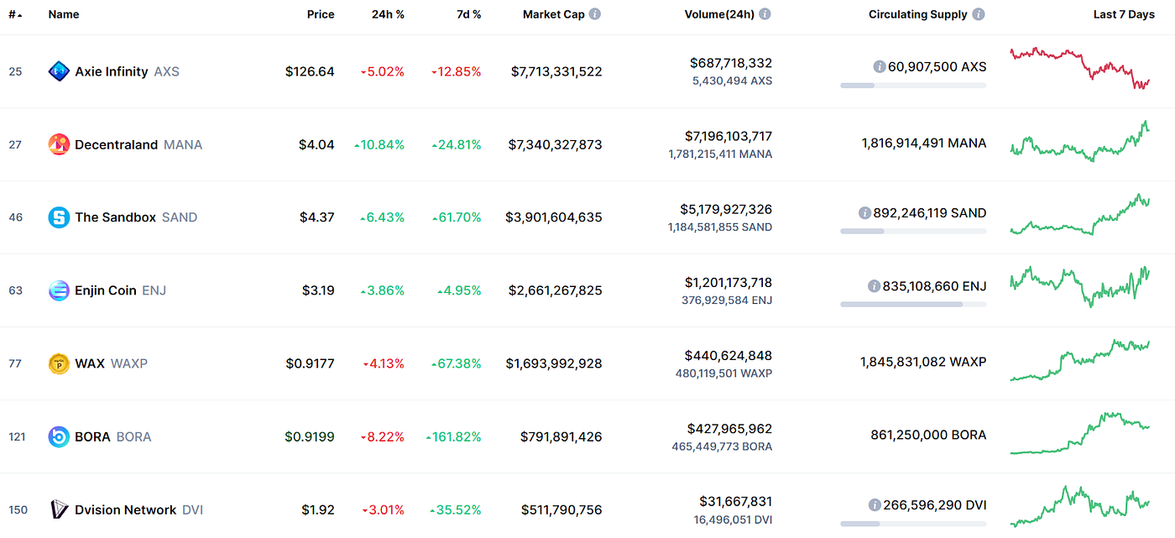Click BORA 7d change 161.82%
This screenshot has height=538, width=1175.
[453, 436]
